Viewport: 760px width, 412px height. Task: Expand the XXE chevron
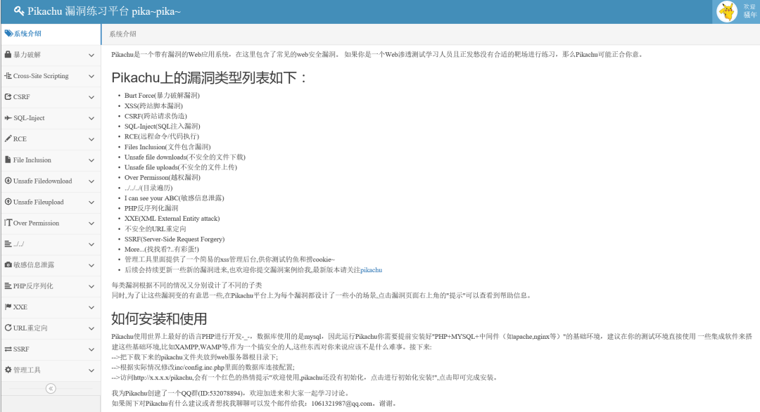tap(91, 307)
